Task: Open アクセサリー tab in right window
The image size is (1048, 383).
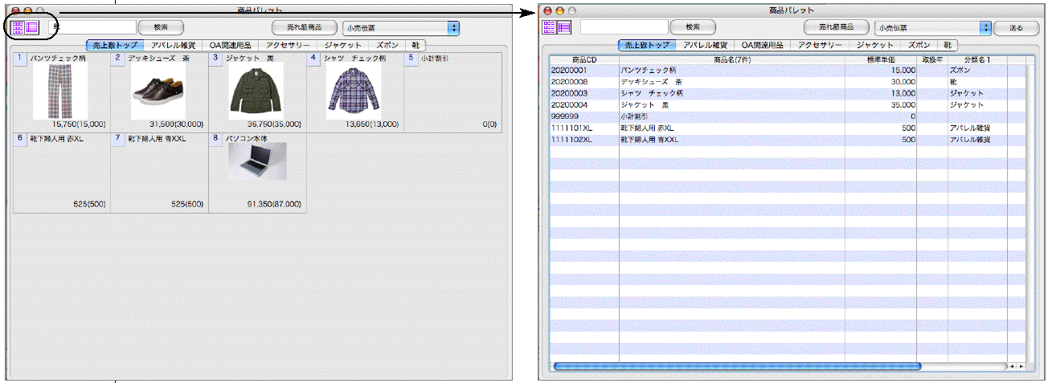Action: point(820,46)
